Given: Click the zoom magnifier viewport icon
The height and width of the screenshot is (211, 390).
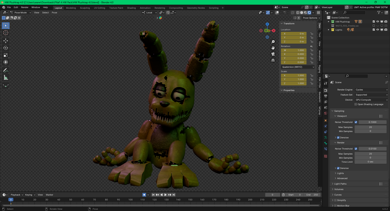Looking at the screenshot, I should [x=273, y=42].
